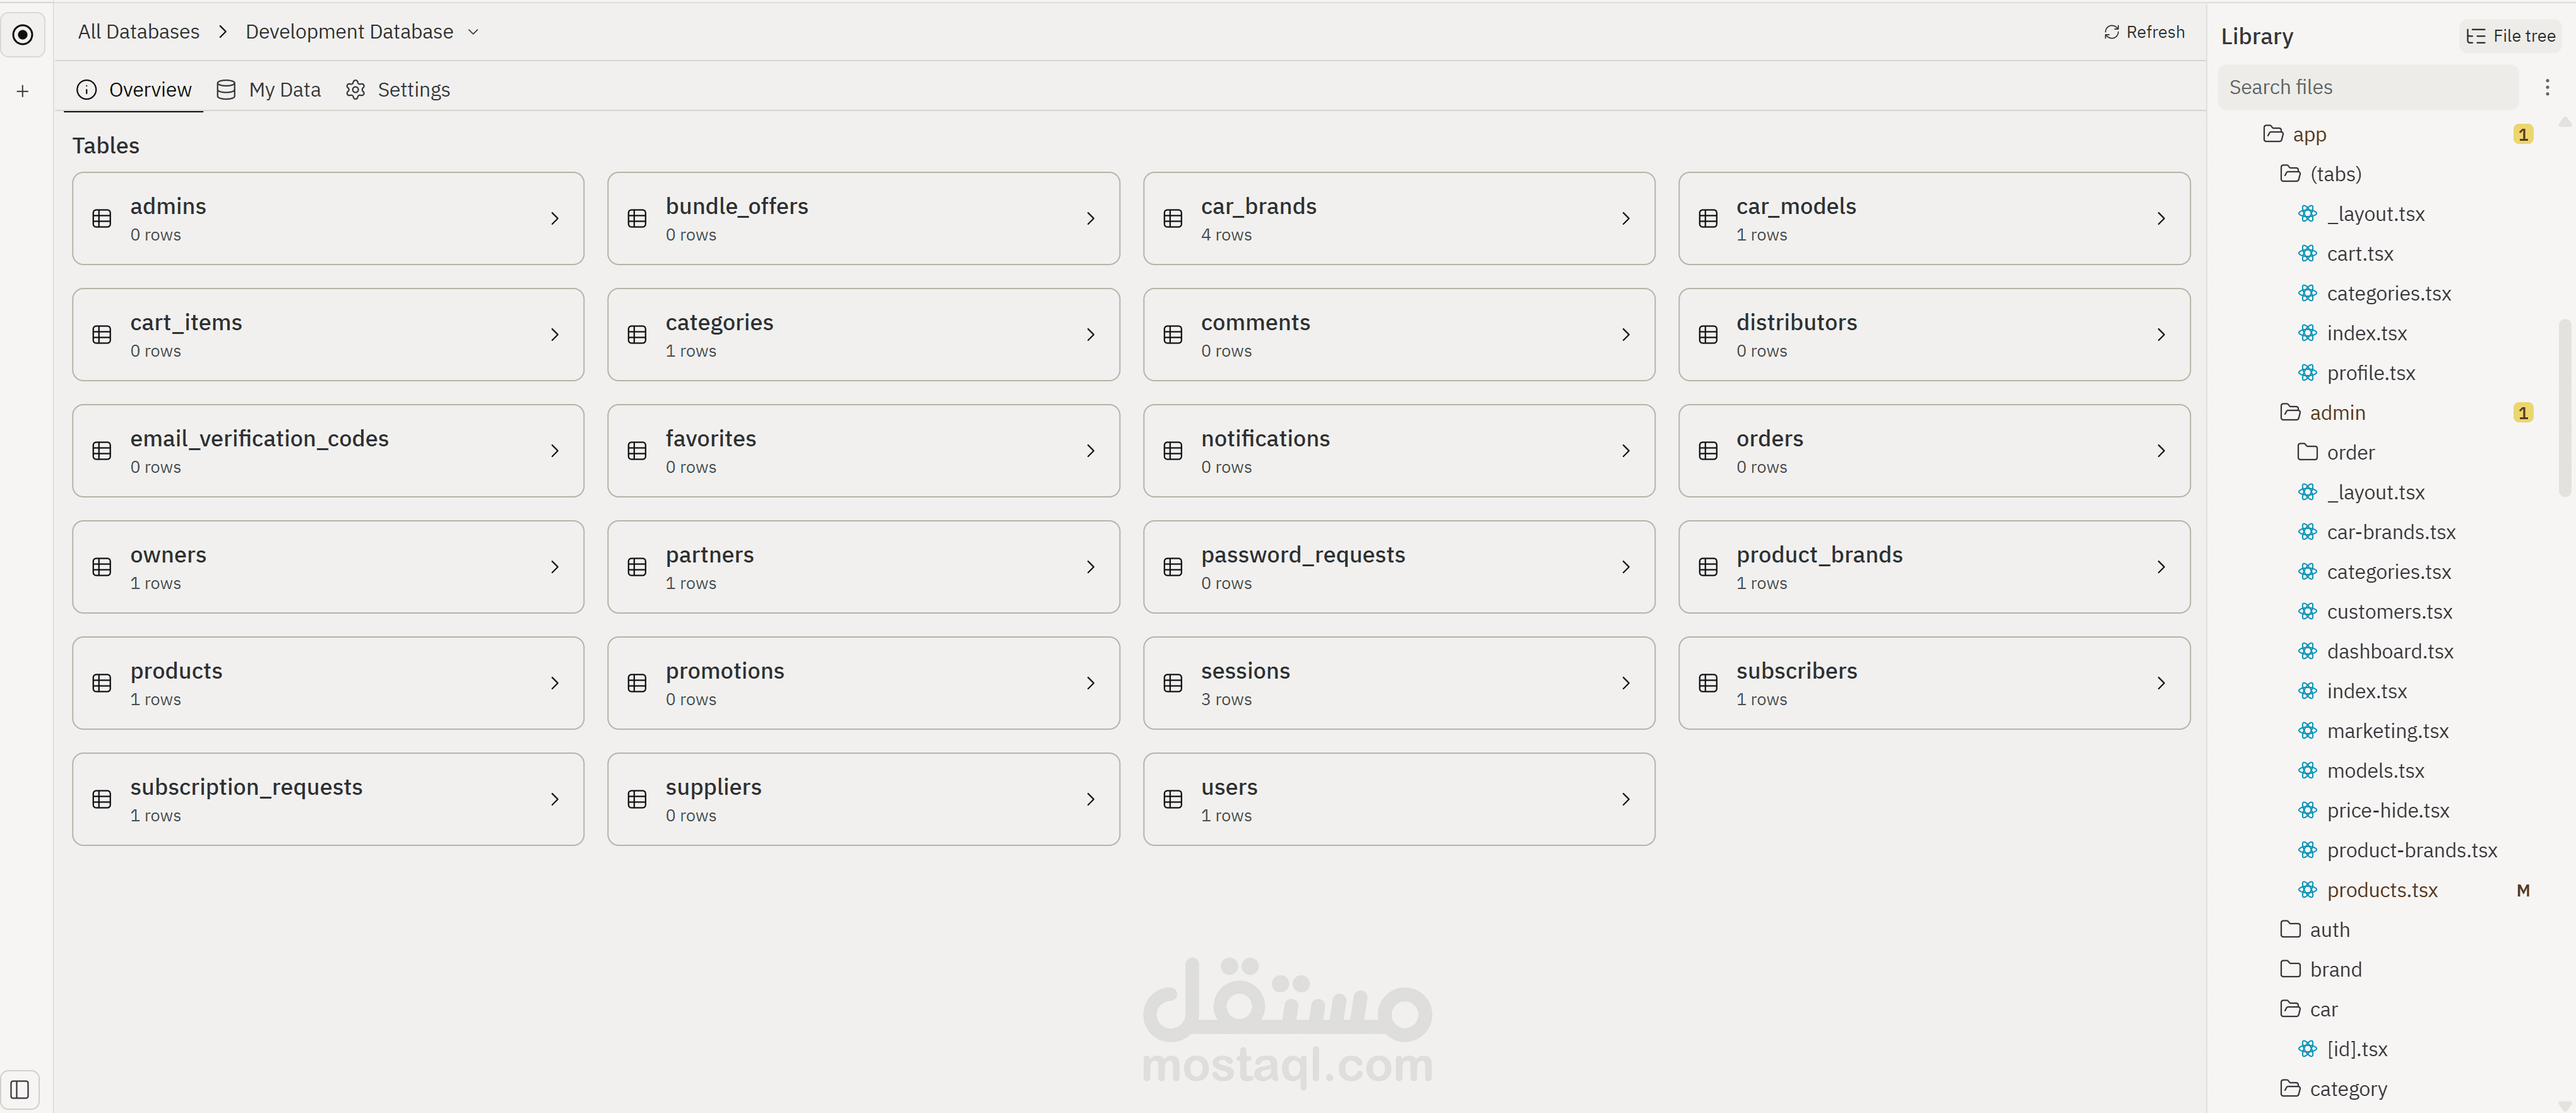Screen dimensions: 2576x1113
Task: Click the plus icon in left sidebar
Action: 22,91
